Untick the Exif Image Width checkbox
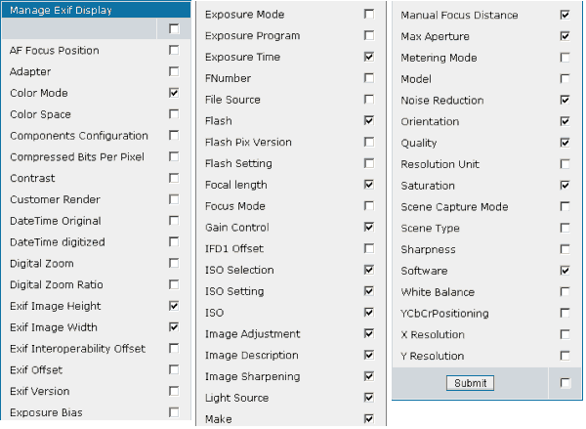This screenshot has width=586, height=429. coord(174,327)
